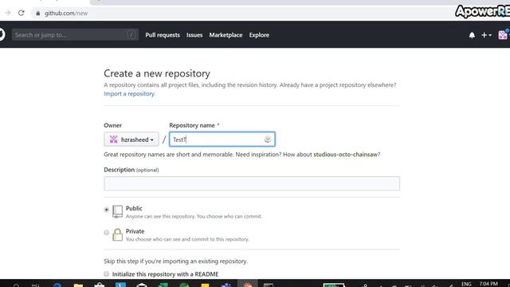The width and height of the screenshot is (510, 287).
Task: Click the Description input field
Action: 252,183
